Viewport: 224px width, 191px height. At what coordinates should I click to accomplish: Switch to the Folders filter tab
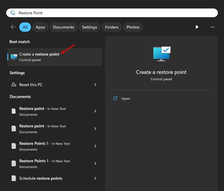(112, 27)
